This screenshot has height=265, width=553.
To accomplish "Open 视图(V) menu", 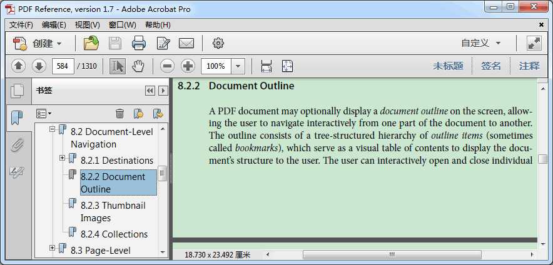I will coord(88,25).
